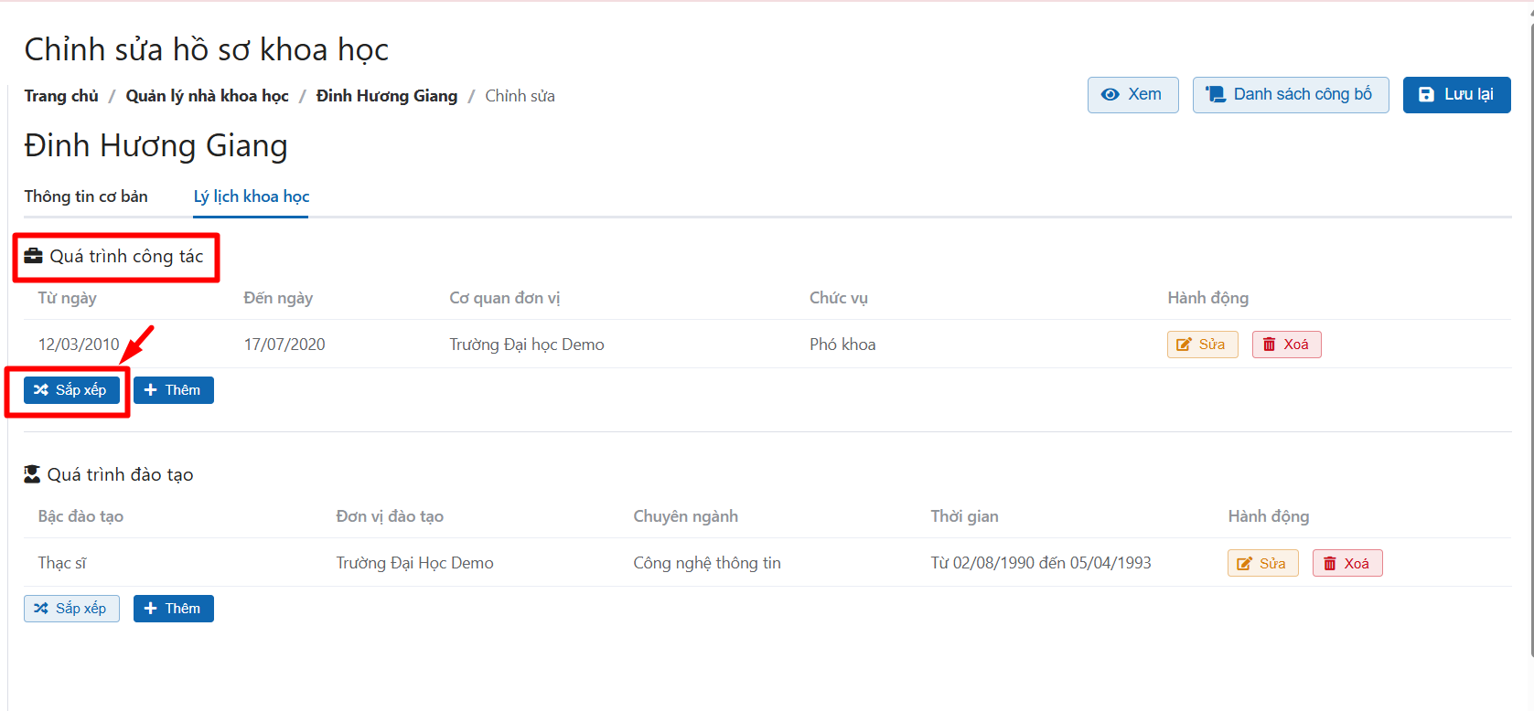Switch to Thông tin cơ bản tab
The height and width of the screenshot is (711, 1534).
click(x=86, y=196)
